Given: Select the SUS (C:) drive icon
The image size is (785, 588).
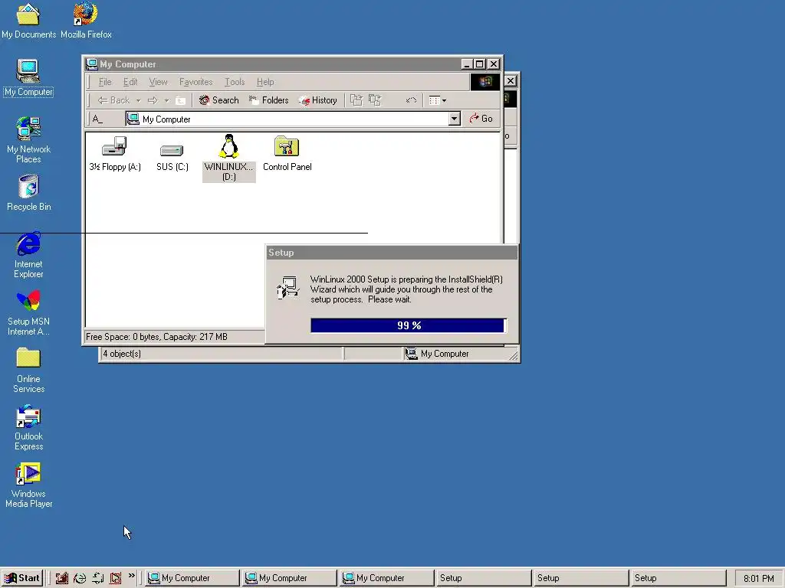Looking at the screenshot, I should click(172, 150).
